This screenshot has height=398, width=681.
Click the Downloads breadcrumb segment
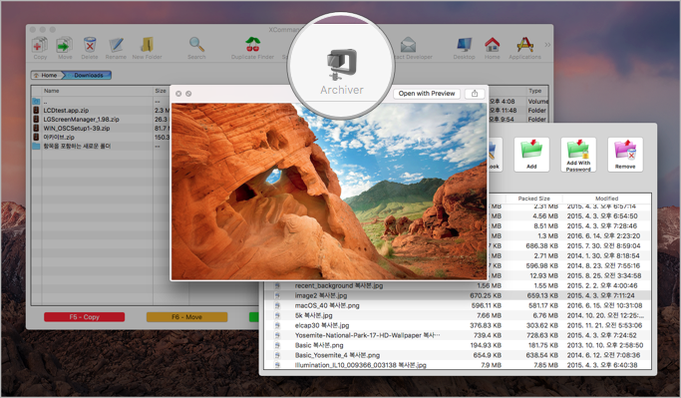coord(88,75)
